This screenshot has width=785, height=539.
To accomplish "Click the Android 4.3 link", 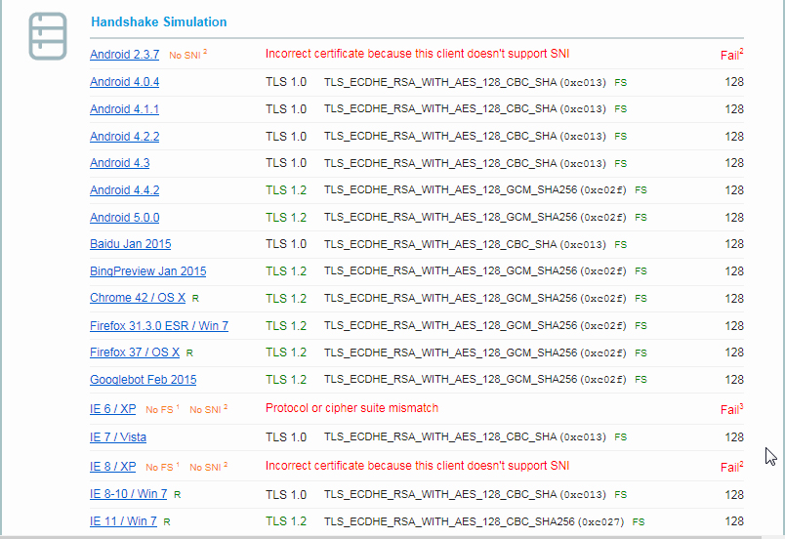I will [119, 163].
